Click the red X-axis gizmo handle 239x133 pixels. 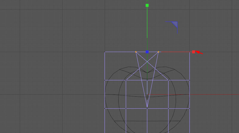194,52
